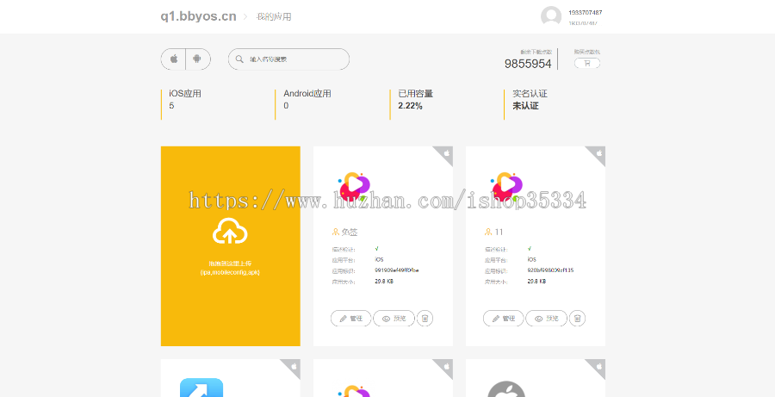Image resolution: width=775 pixels, height=397 pixels.
Task: Preview the 免签 app
Action: (394, 318)
